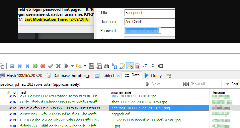Image resolution: width=240 pixels, height=128 pixels.
Task: Open Find text with the binoculars icon
Action: tap(106, 66)
